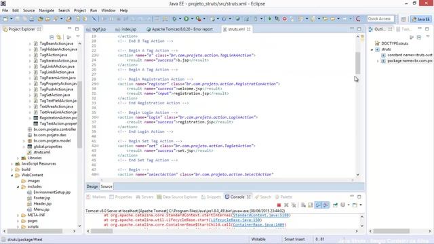
Task: Open the Run configurations dropdown arrow
Action: pos(192,19)
